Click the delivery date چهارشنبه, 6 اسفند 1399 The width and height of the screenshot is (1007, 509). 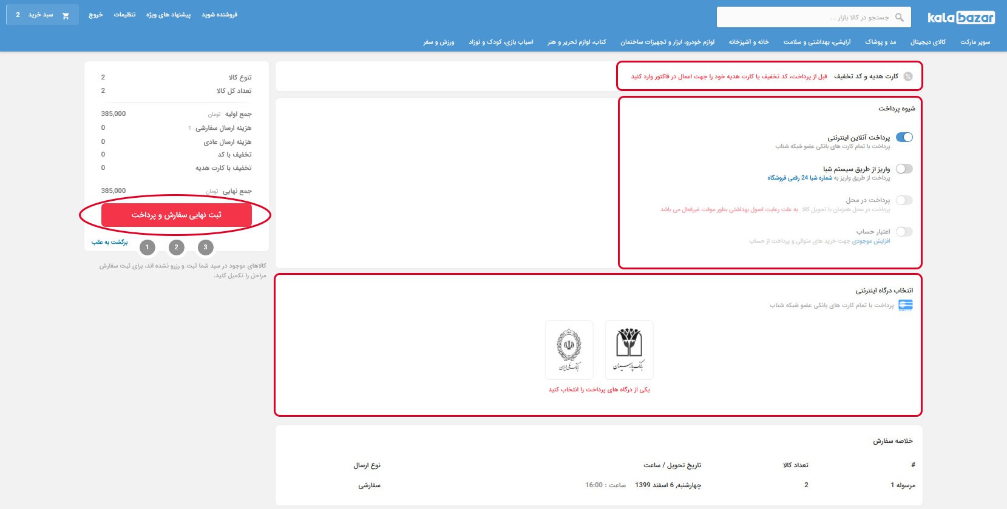click(668, 485)
